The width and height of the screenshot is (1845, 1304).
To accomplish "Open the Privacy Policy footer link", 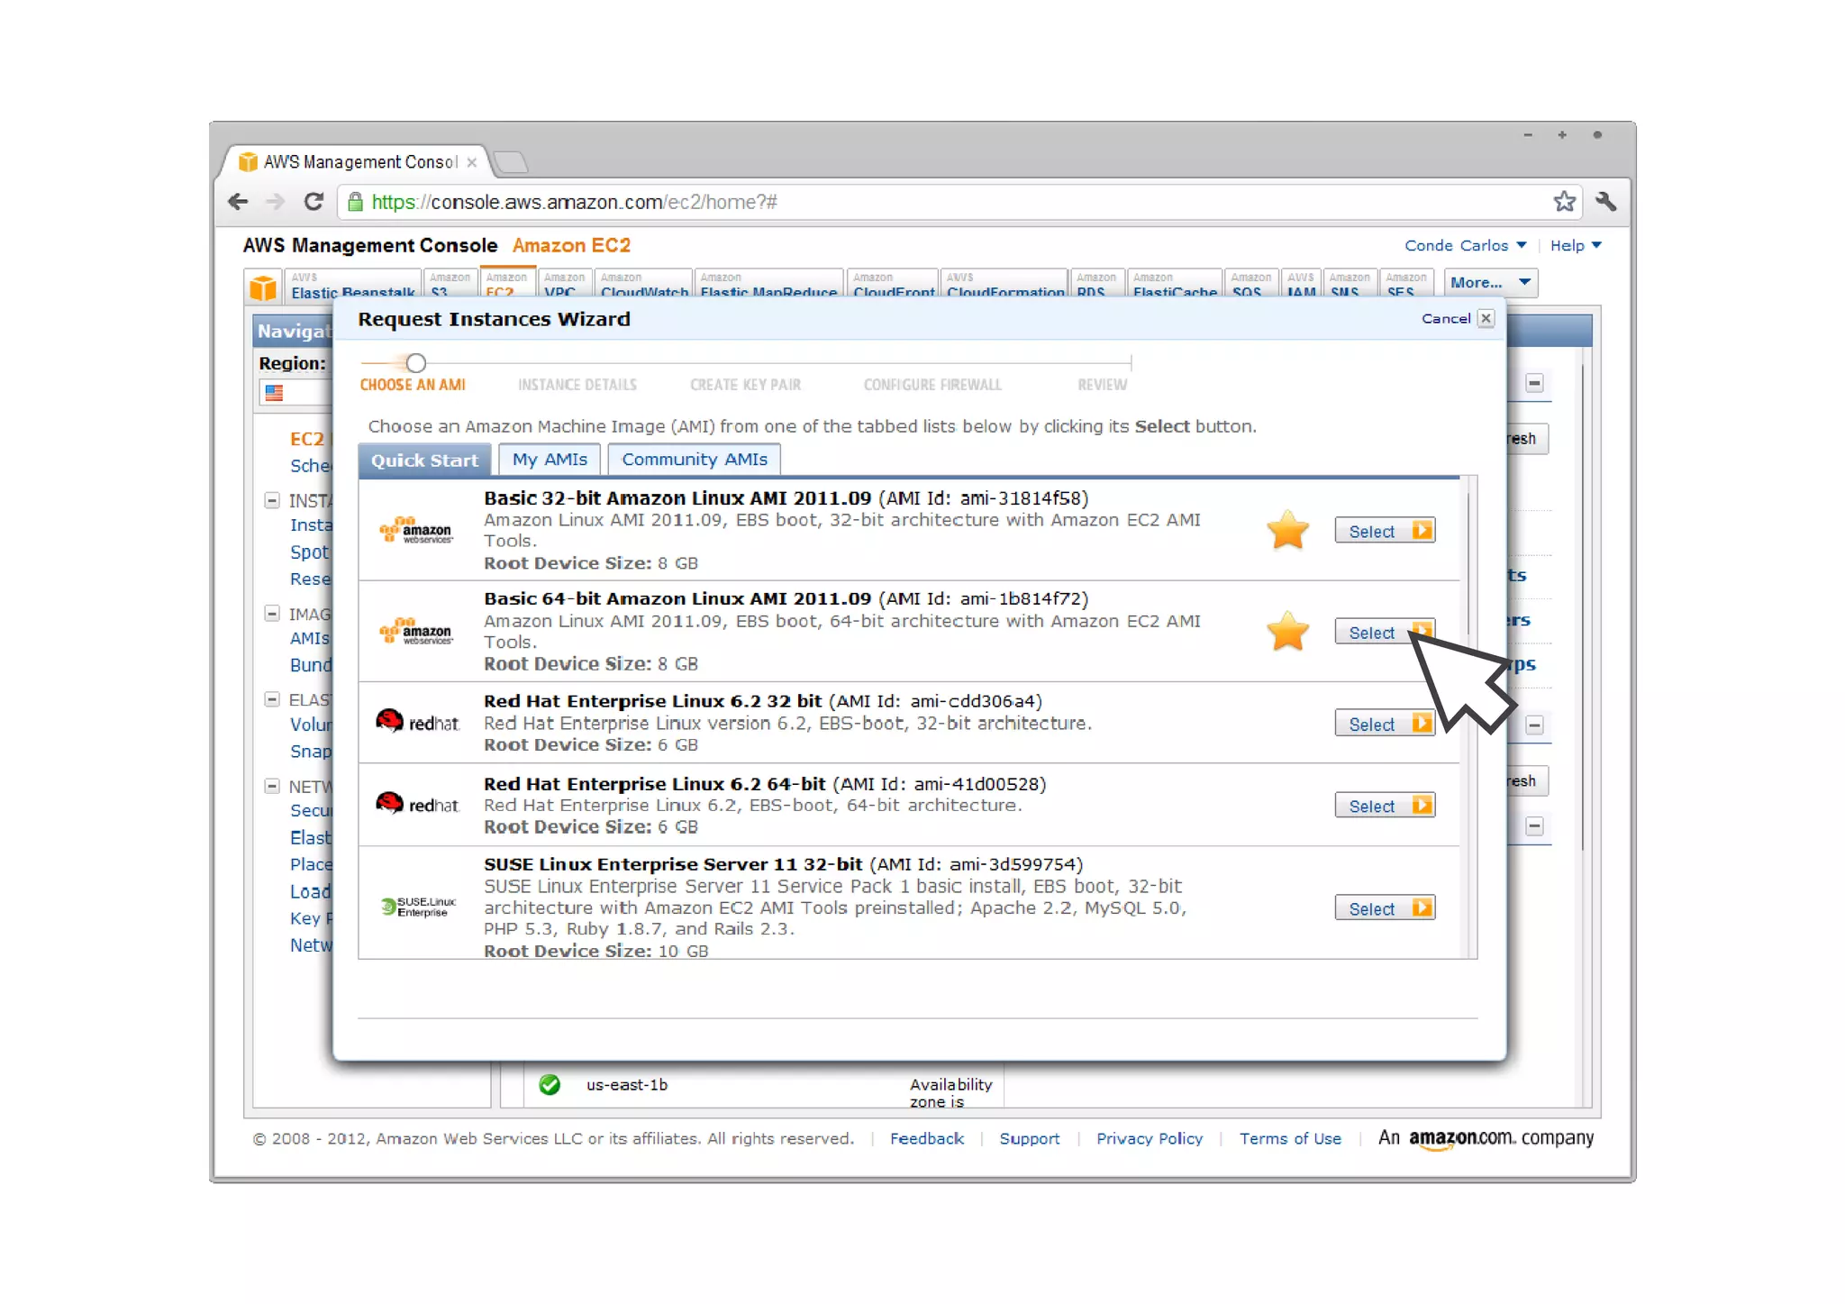I will [1149, 1138].
